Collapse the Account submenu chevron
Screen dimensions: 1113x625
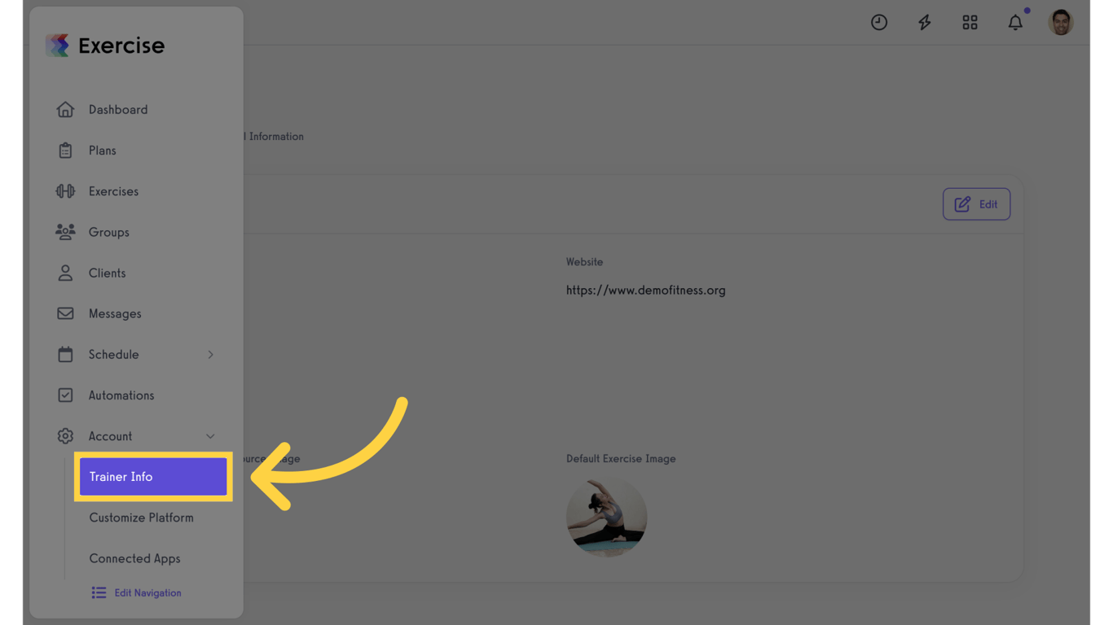click(x=210, y=436)
